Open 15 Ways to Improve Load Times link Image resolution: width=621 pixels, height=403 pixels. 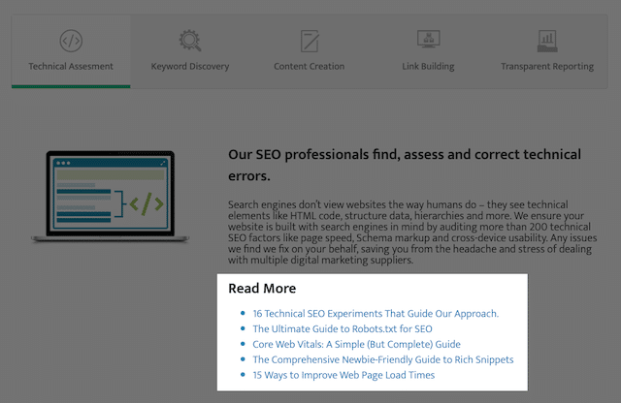pyautogui.click(x=343, y=375)
